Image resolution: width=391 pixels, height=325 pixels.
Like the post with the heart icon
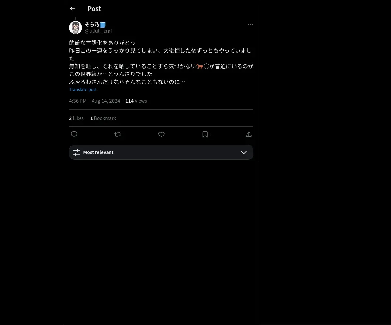pos(161,134)
